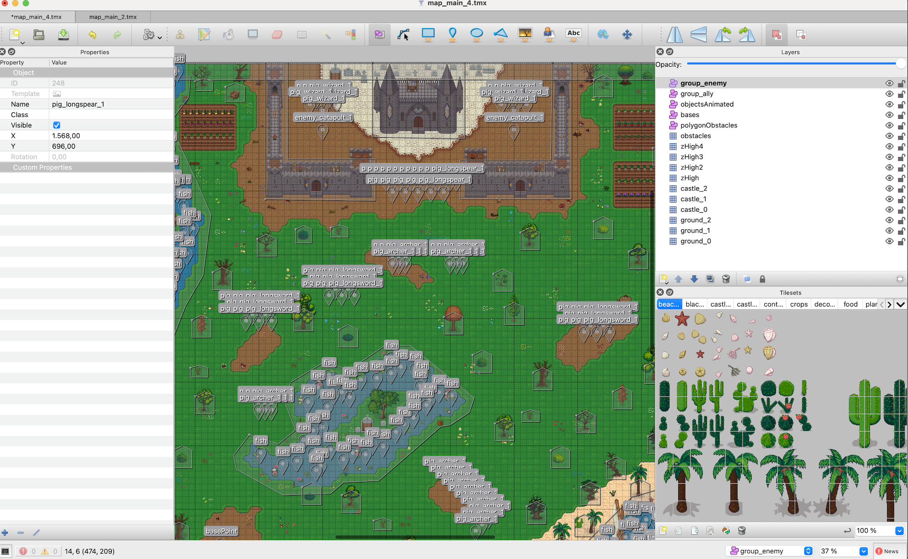Image resolution: width=908 pixels, height=559 pixels.
Task: Add a custom property with the plus button
Action: click(x=5, y=533)
